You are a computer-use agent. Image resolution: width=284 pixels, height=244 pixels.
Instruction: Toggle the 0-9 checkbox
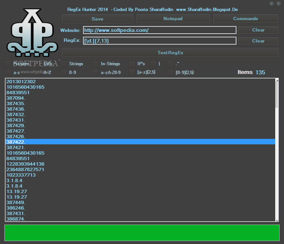[x=64, y=72]
